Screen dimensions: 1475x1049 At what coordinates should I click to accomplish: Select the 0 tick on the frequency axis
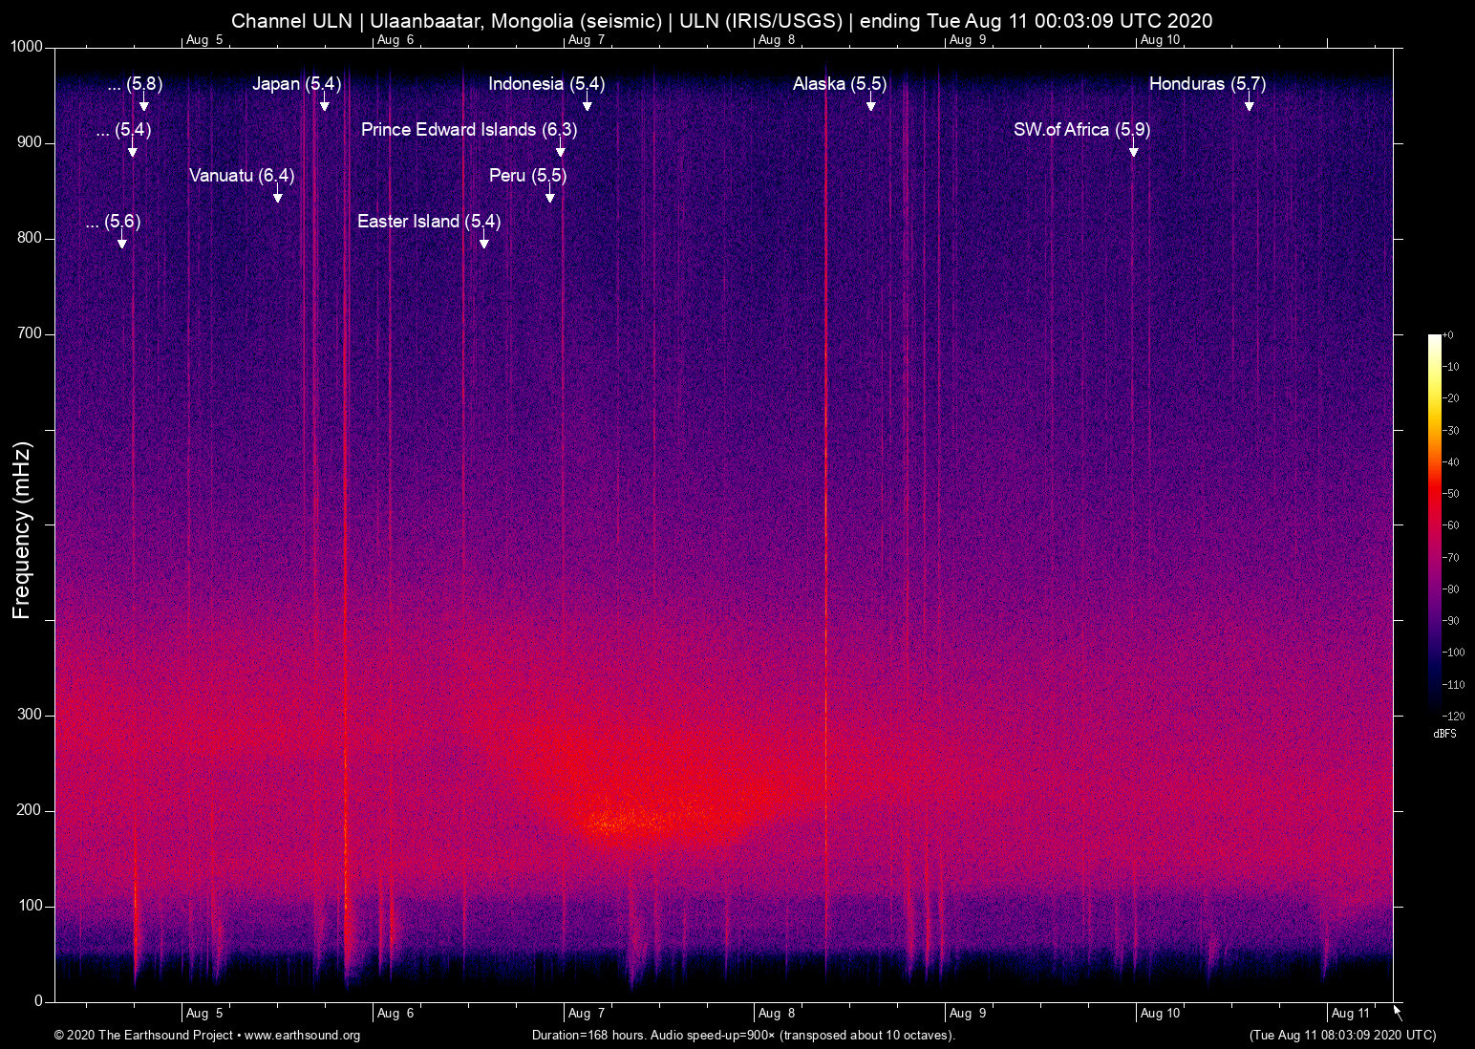39,1001
